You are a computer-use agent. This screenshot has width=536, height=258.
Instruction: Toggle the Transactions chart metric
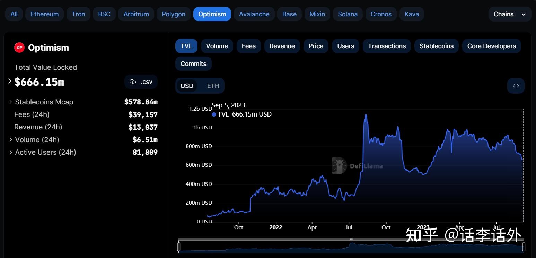(387, 46)
